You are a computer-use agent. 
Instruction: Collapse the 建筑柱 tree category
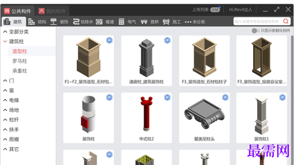coord(5,41)
